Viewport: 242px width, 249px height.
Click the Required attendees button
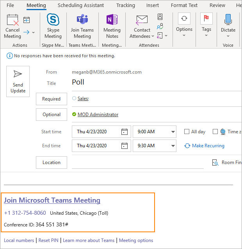(52, 99)
